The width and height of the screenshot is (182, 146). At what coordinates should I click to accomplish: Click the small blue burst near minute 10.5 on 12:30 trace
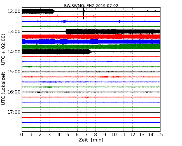click(119, 21)
